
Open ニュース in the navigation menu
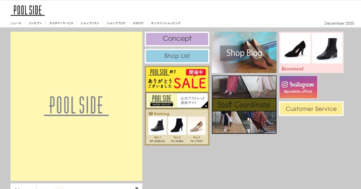point(16,23)
